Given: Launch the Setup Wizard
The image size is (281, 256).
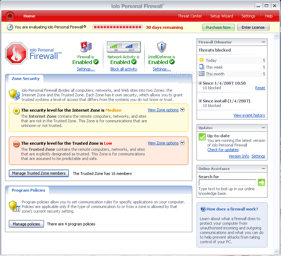Looking at the screenshot, I should click(x=221, y=16).
